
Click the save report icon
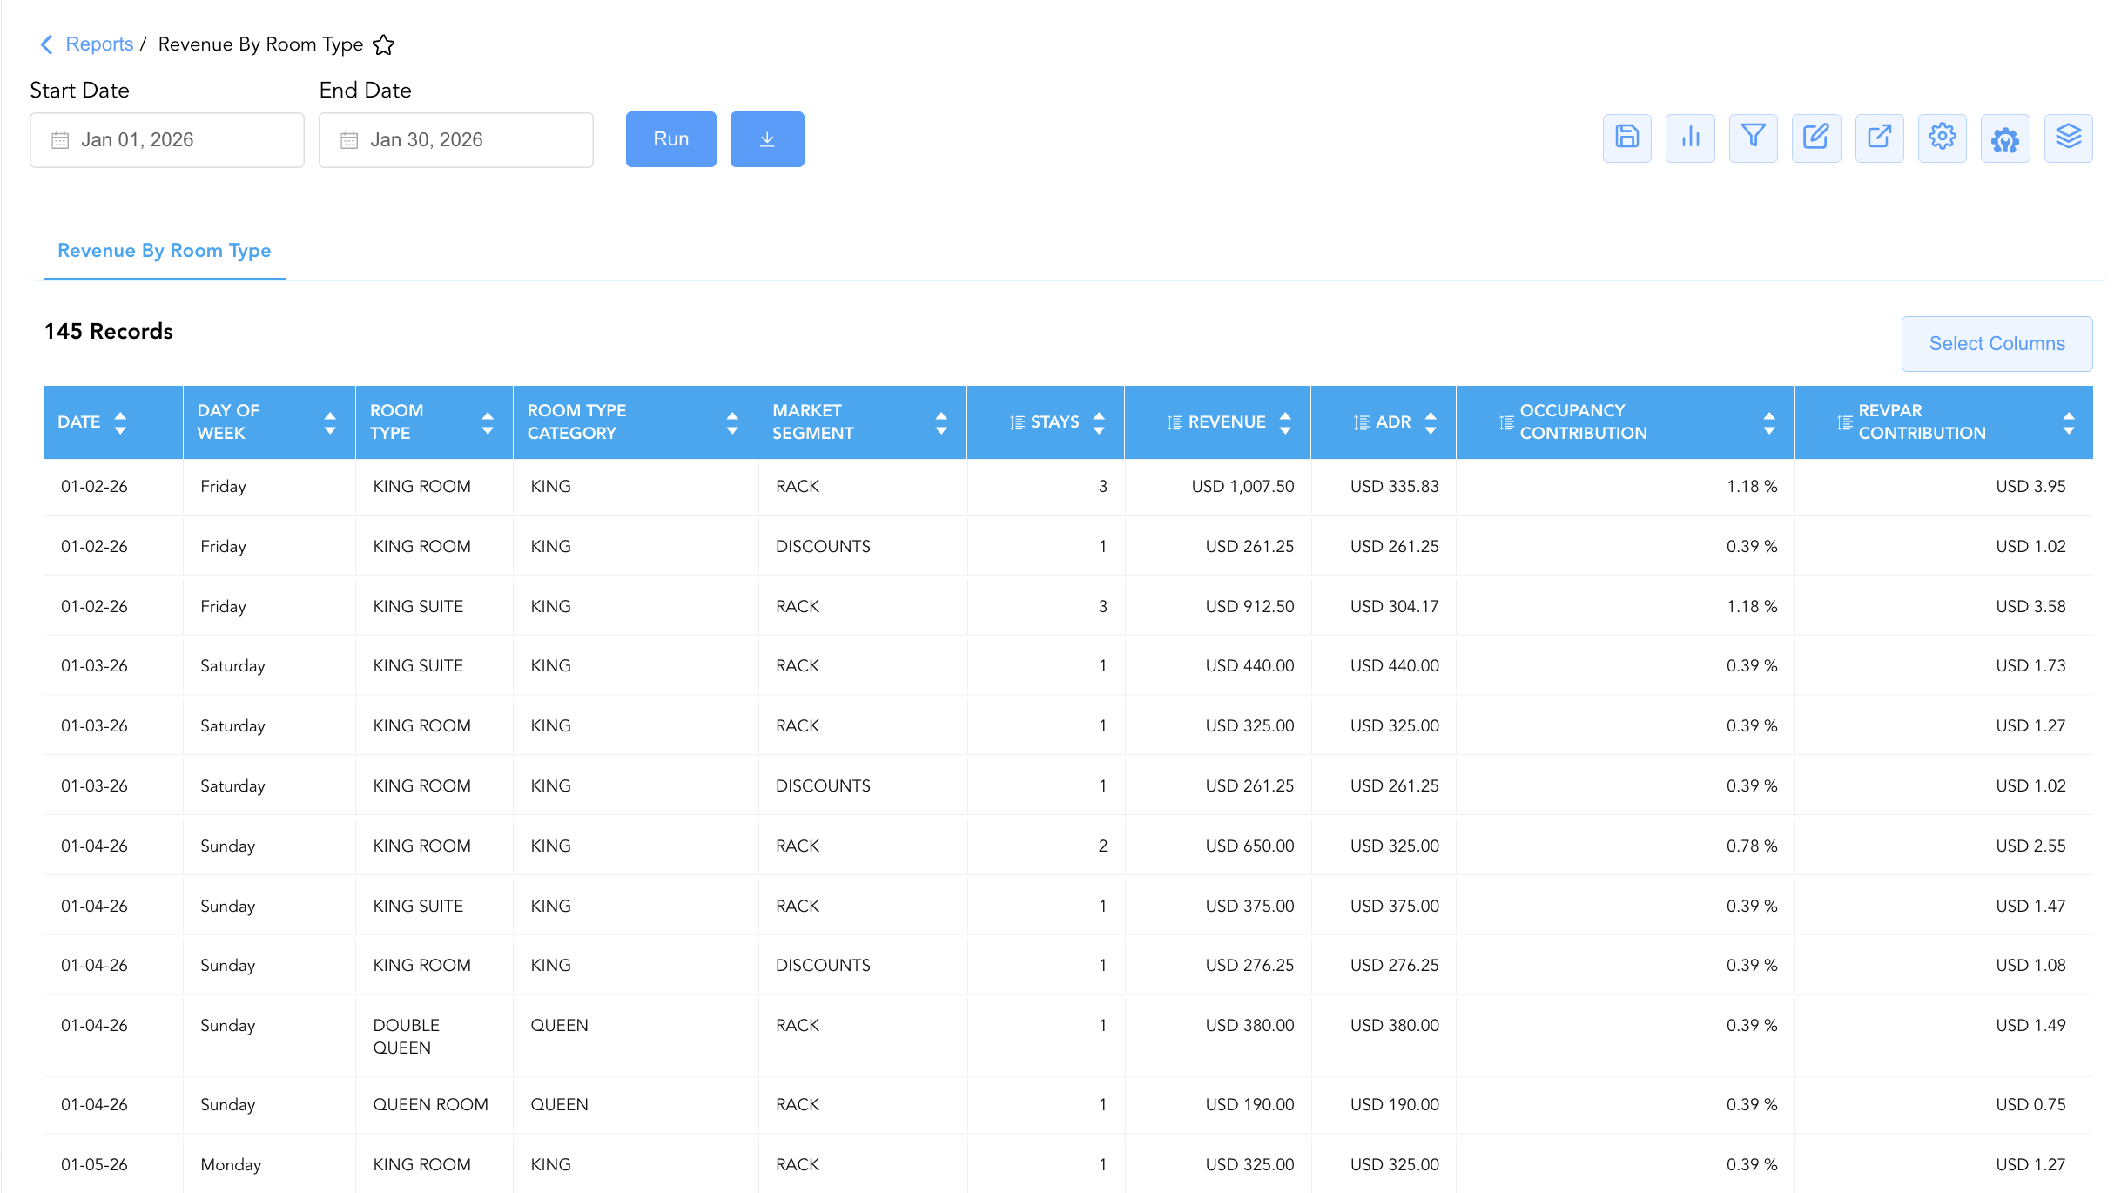pos(1626,138)
